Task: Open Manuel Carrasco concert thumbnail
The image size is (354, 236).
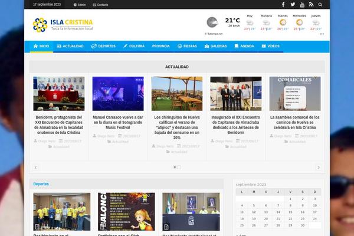Action: [118, 93]
